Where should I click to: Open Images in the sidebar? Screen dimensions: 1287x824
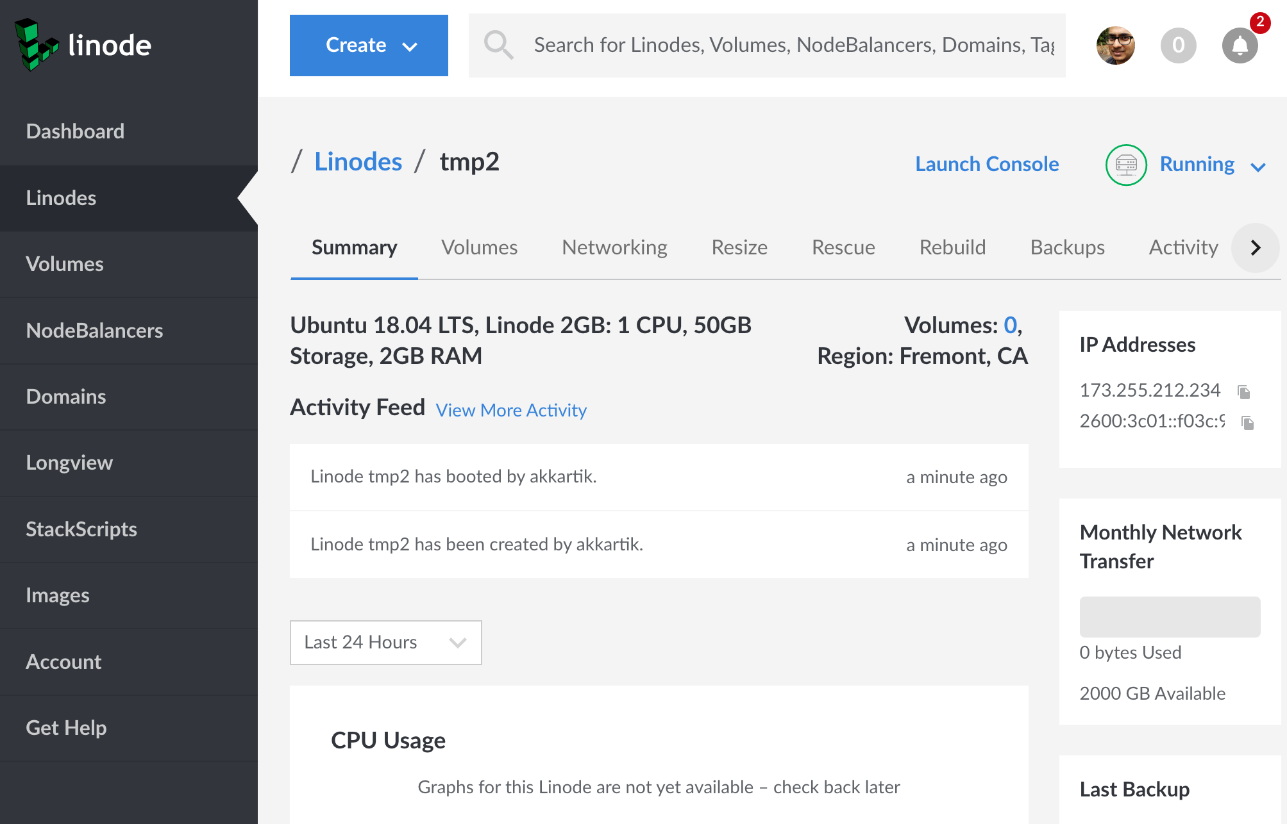pyautogui.click(x=129, y=595)
